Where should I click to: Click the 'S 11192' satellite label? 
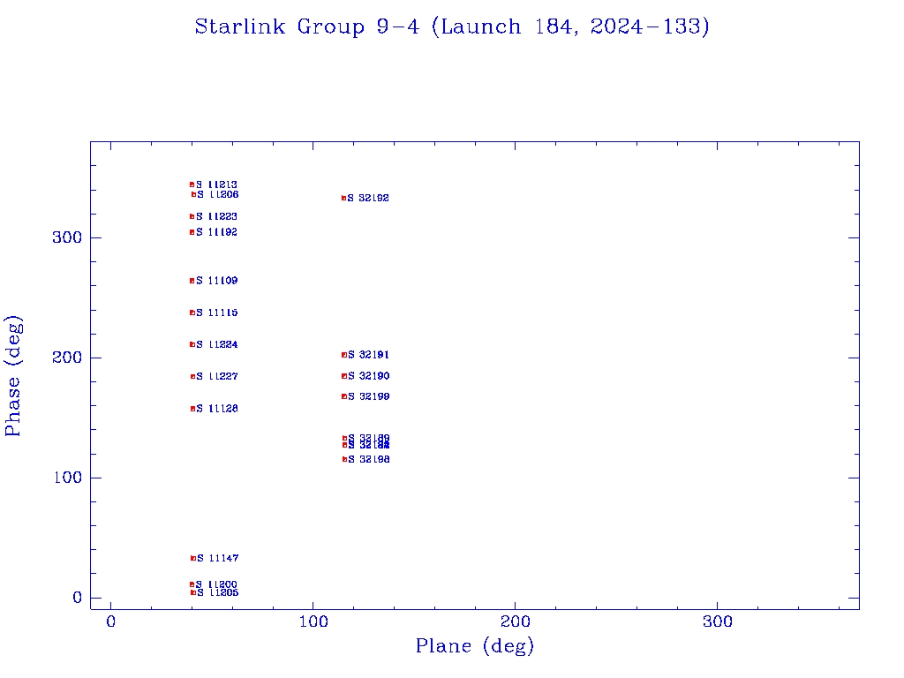pos(217,232)
